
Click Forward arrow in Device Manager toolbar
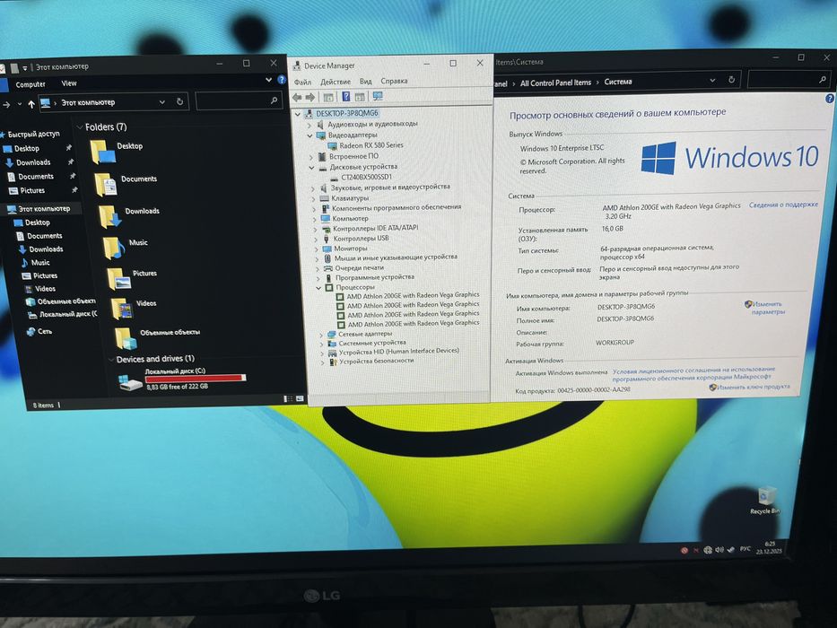pos(310,97)
